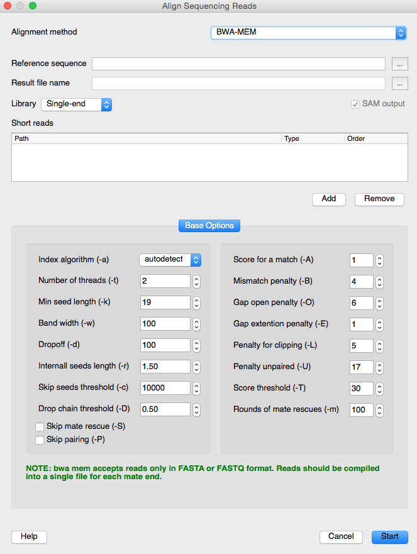Click the Gap open penalty (-O) field
Viewport: 417px width, 554px height.
pyautogui.click(x=362, y=303)
